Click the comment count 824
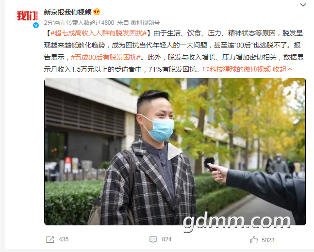Screen dimensions: 314x252 coord(166,239)
